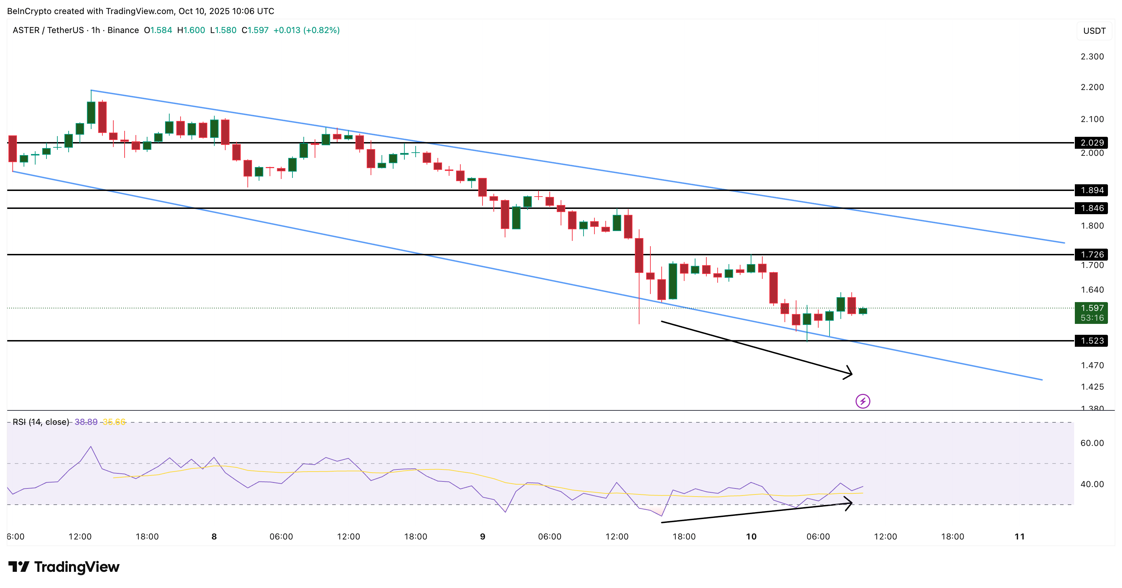This screenshot has width=1122, height=588.
Task: Click the Binance exchange label in chart legend
Action: point(124,31)
